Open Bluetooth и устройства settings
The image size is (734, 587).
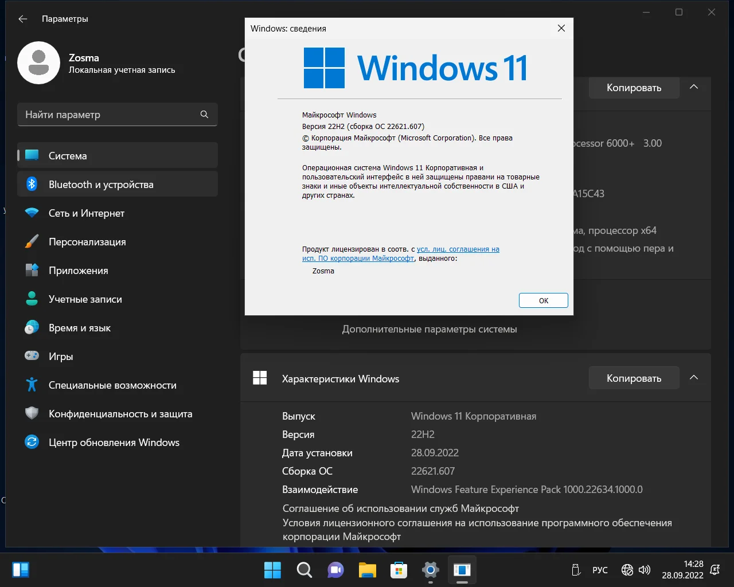click(x=118, y=184)
